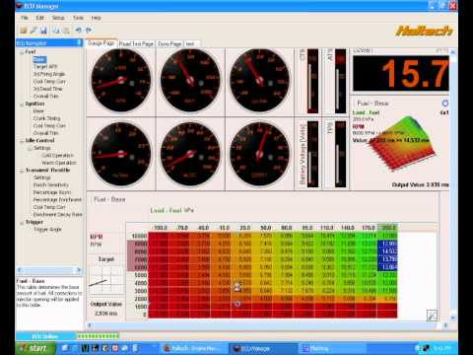
Task: Switch to the Road Test Page tab
Action: [136, 43]
